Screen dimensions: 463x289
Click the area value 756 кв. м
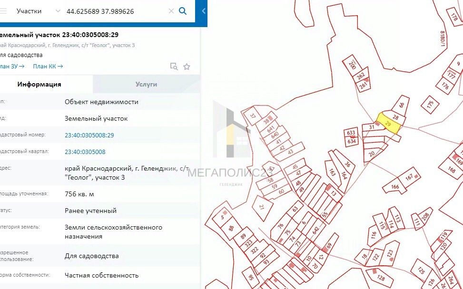(x=79, y=194)
